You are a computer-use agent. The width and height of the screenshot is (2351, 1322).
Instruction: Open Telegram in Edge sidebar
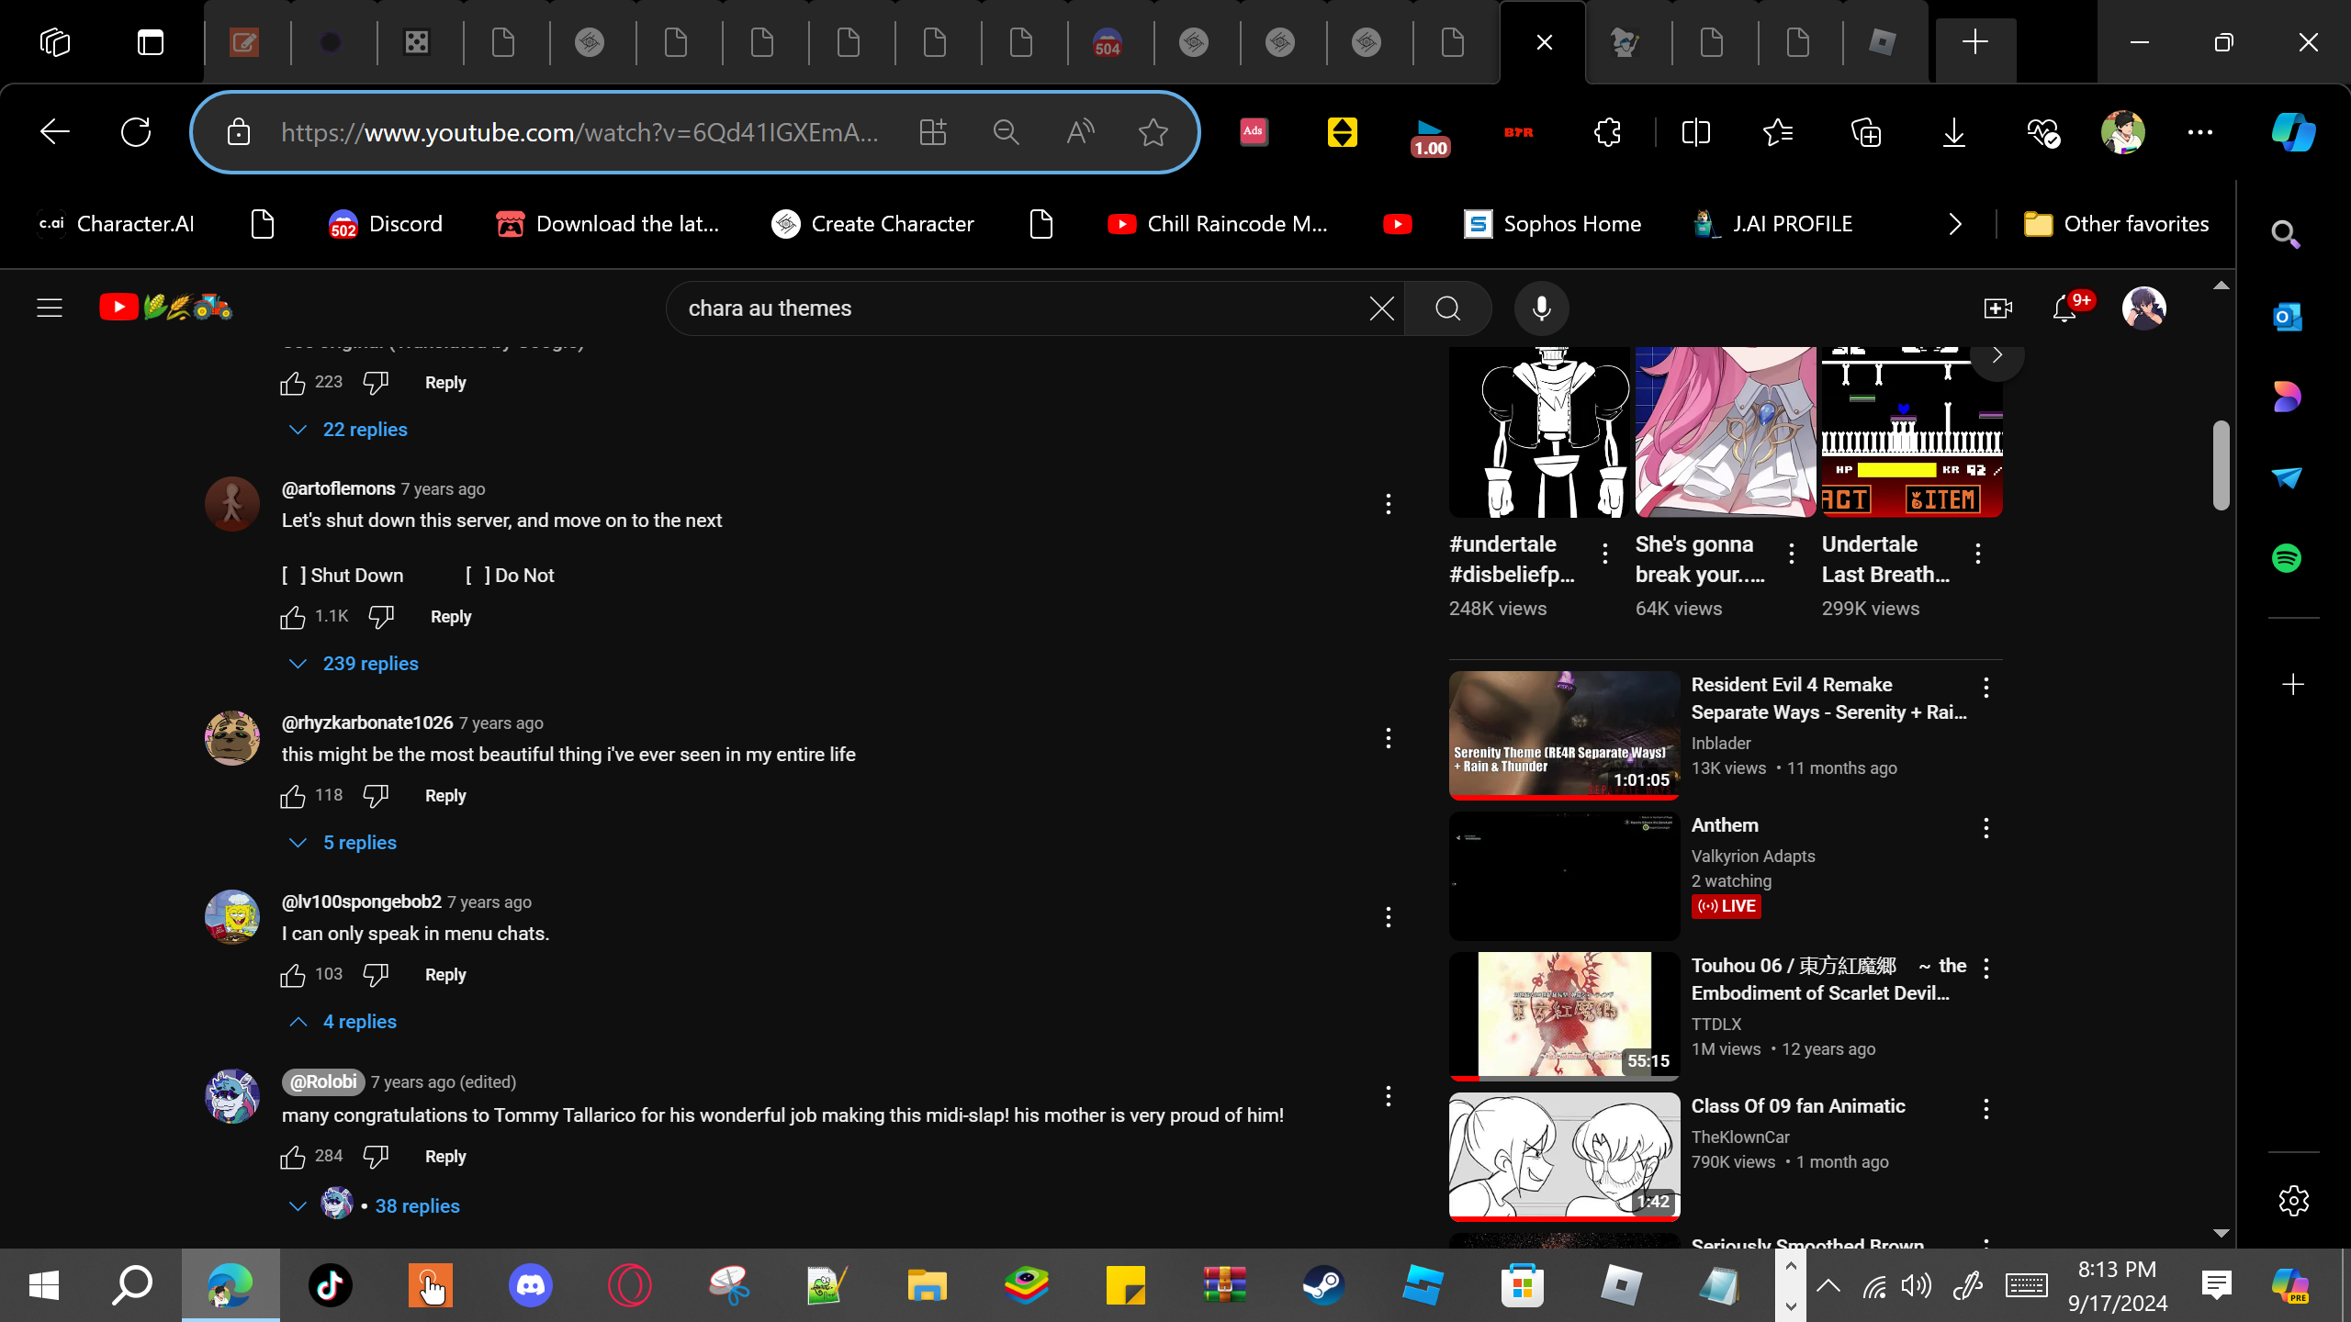pyautogui.click(x=2286, y=478)
